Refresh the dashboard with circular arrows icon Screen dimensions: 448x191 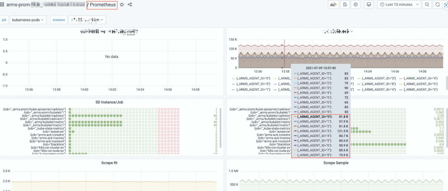tap(438, 5)
